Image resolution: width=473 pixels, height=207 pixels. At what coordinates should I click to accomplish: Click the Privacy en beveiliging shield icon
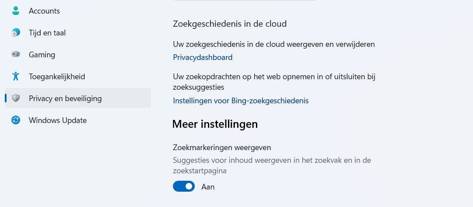click(x=16, y=98)
